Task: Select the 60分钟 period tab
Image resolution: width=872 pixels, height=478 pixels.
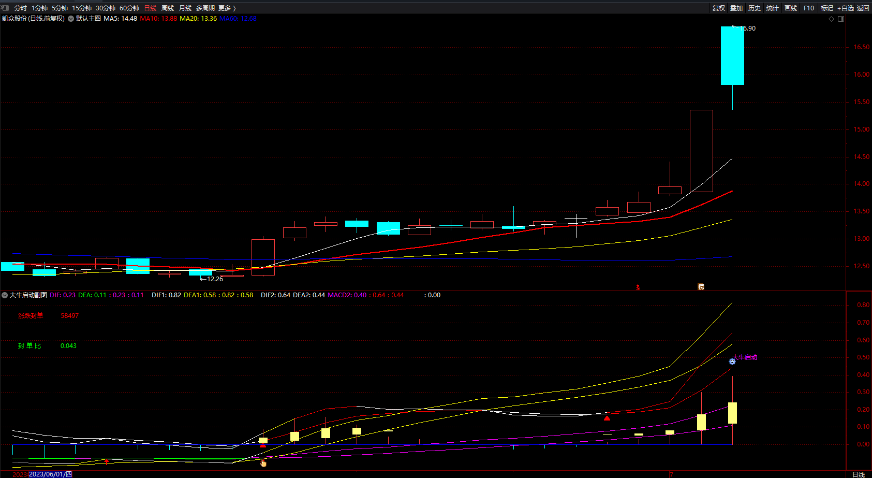Action: 129,8
